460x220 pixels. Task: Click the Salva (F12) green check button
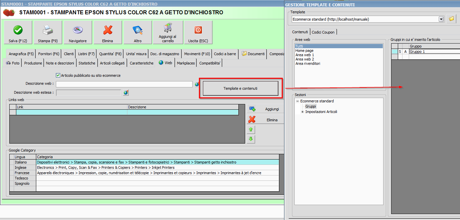(18, 33)
